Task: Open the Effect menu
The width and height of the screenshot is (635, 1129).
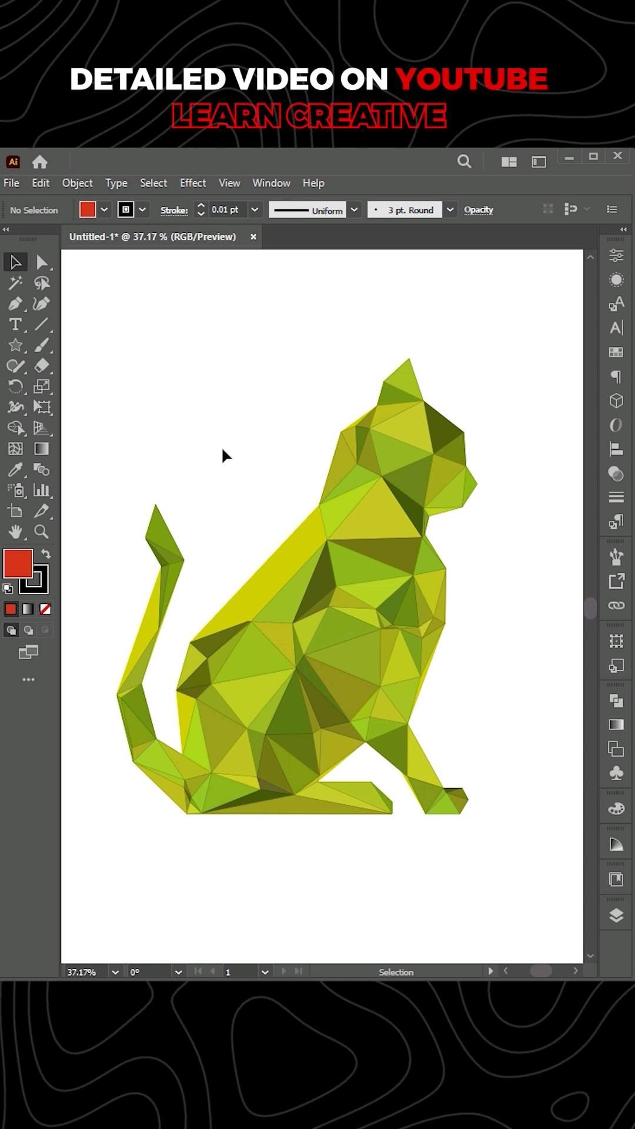Action: [193, 183]
